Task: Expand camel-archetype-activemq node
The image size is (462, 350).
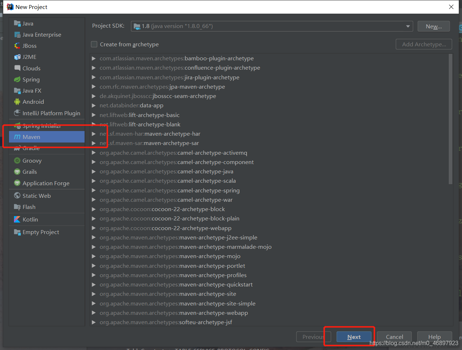Action: click(x=94, y=153)
